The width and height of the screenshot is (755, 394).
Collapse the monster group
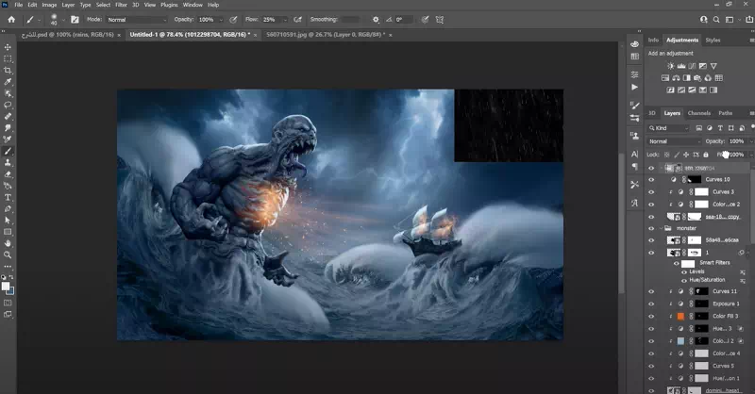[x=662, y=228]
